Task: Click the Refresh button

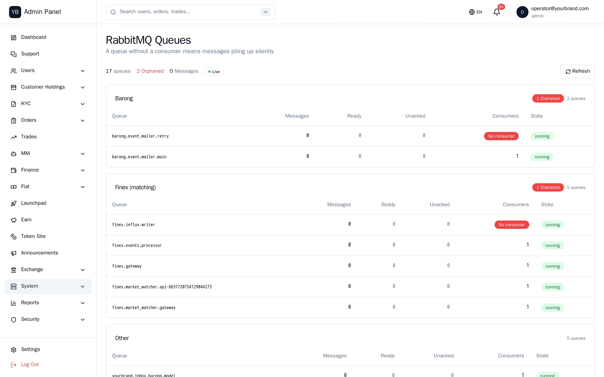Action: tap(578, 71)
